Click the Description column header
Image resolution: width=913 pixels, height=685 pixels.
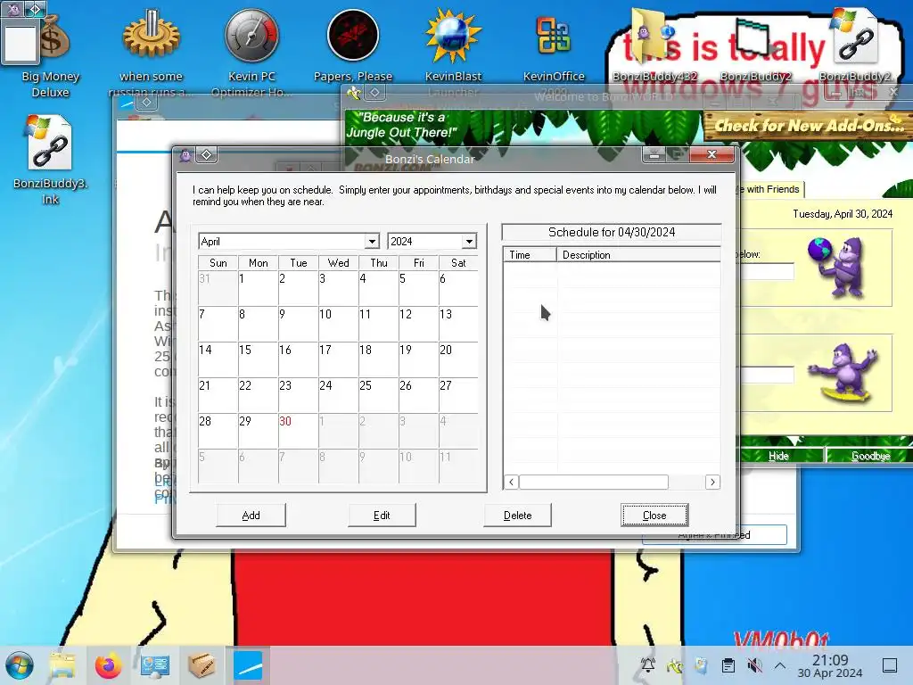638,254
